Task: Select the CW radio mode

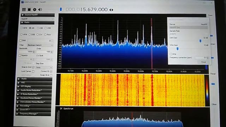Action: click(38, 35)
